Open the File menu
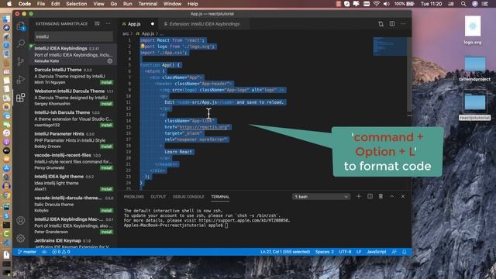The image size is (496, 279). 41,4
